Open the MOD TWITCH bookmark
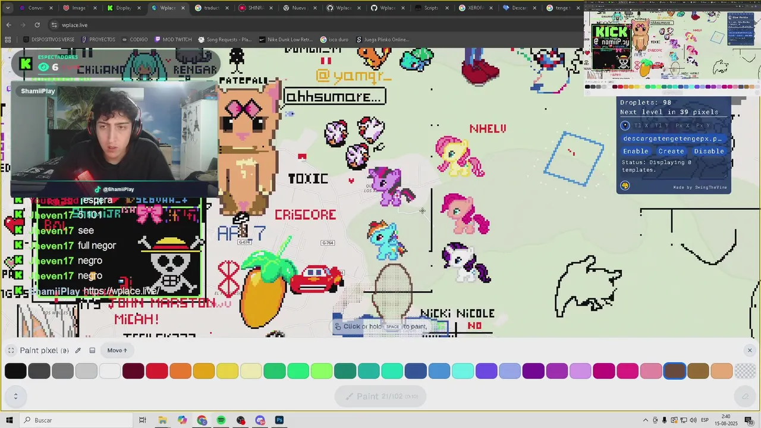This screenshot has width=761, height=428. (x=173, y=40)
